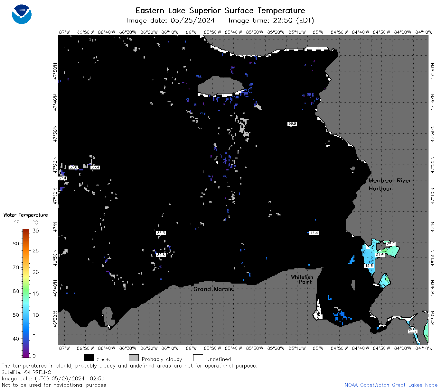The width and height of the screenshot is (441, 390).
Task: Click the Cloudy legend label text
Action: (x=103, y=359)
